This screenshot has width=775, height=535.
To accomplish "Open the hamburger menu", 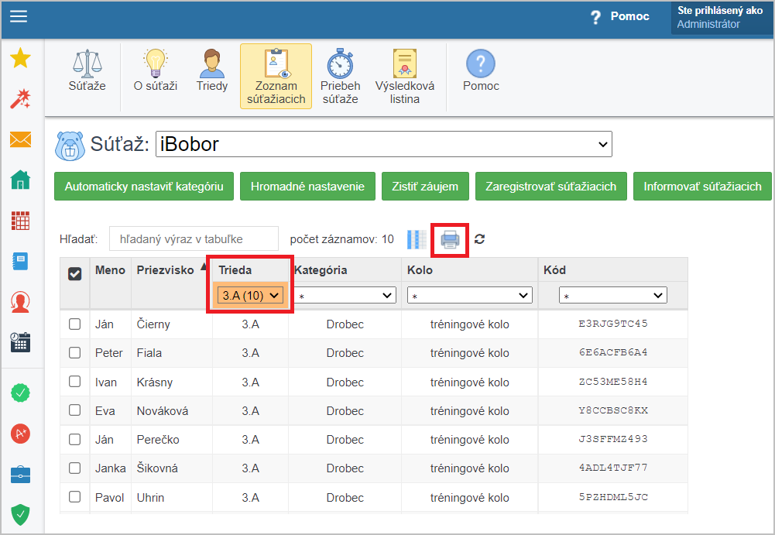I will 19,16.
